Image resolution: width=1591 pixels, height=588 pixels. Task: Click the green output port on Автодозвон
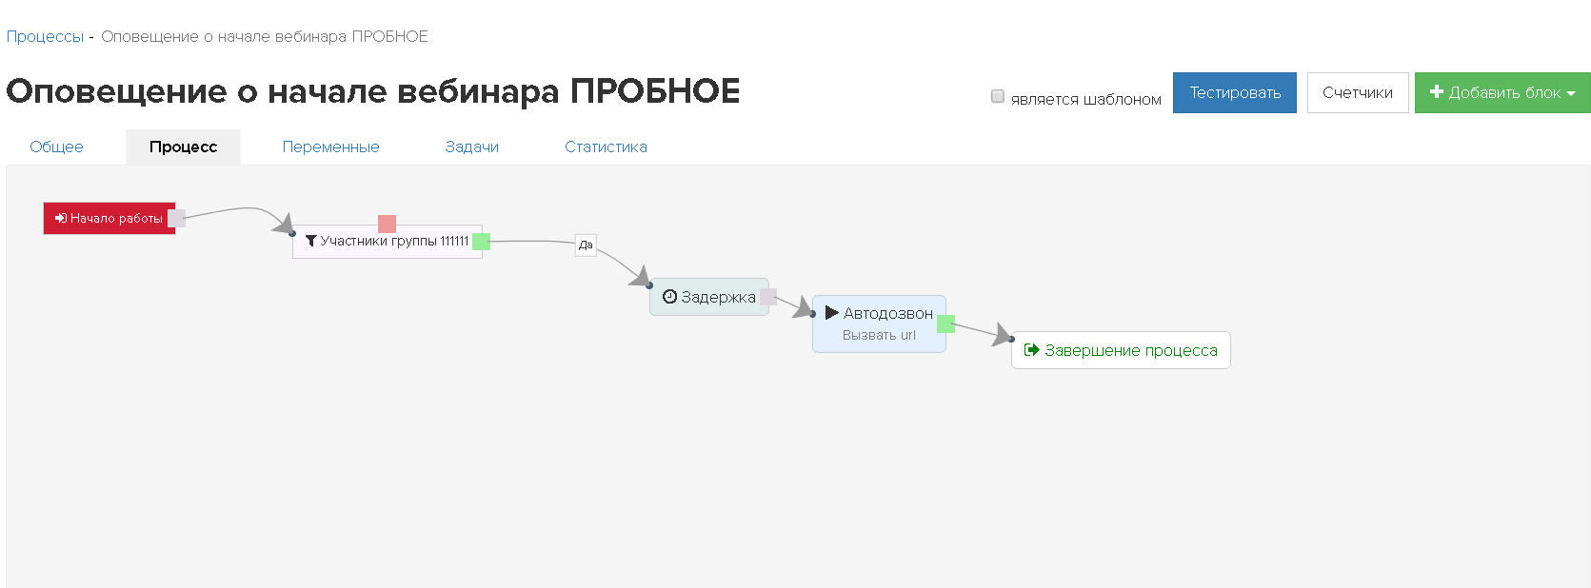945,323
